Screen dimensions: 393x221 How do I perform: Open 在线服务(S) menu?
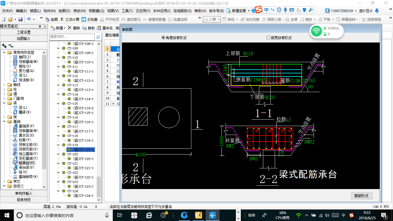pyautogui.click(x=182, y=11)
